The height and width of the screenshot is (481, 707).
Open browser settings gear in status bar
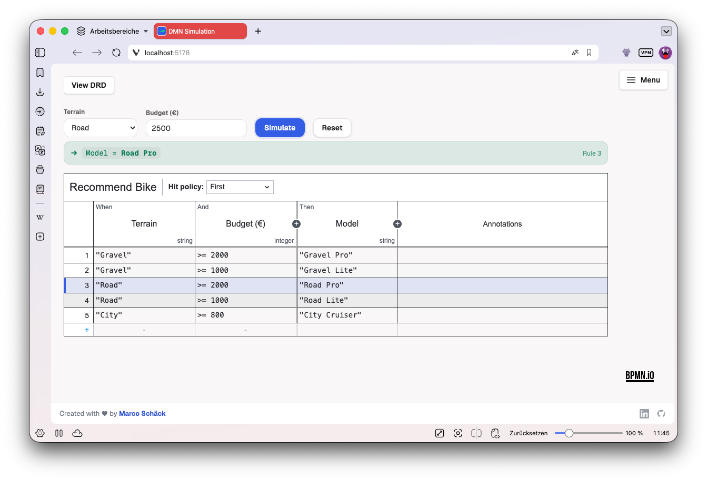40,433
